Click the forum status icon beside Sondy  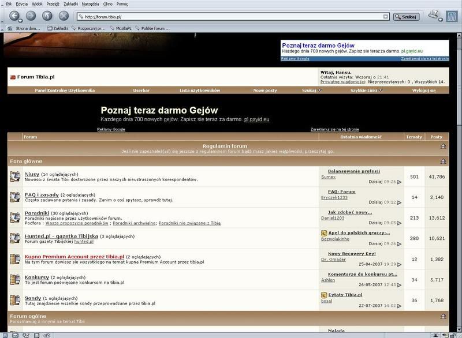[x=15, y=301]
